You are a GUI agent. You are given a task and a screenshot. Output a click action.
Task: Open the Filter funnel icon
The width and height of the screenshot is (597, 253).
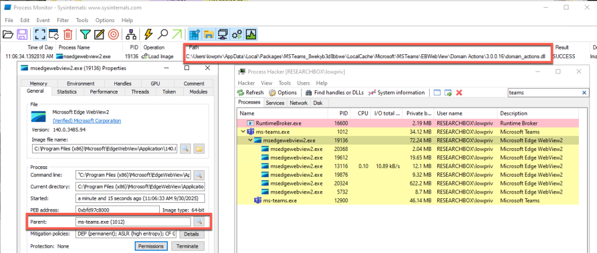(x=85, y=34)
